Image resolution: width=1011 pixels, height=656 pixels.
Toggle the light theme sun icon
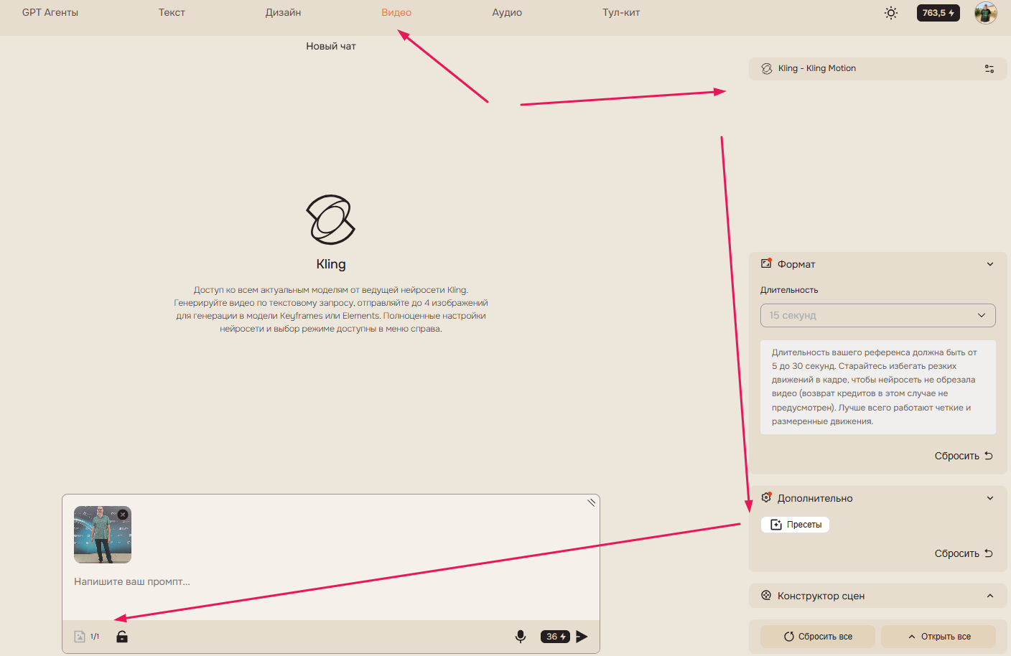(x=891, y=13)
